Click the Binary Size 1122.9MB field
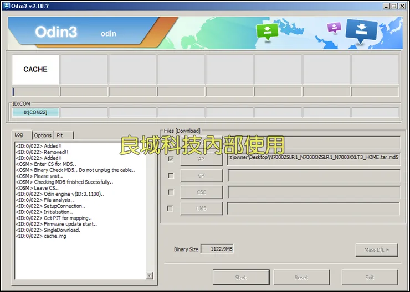The width and height of the screenshot is (410, 292). [x=217, y=249]
